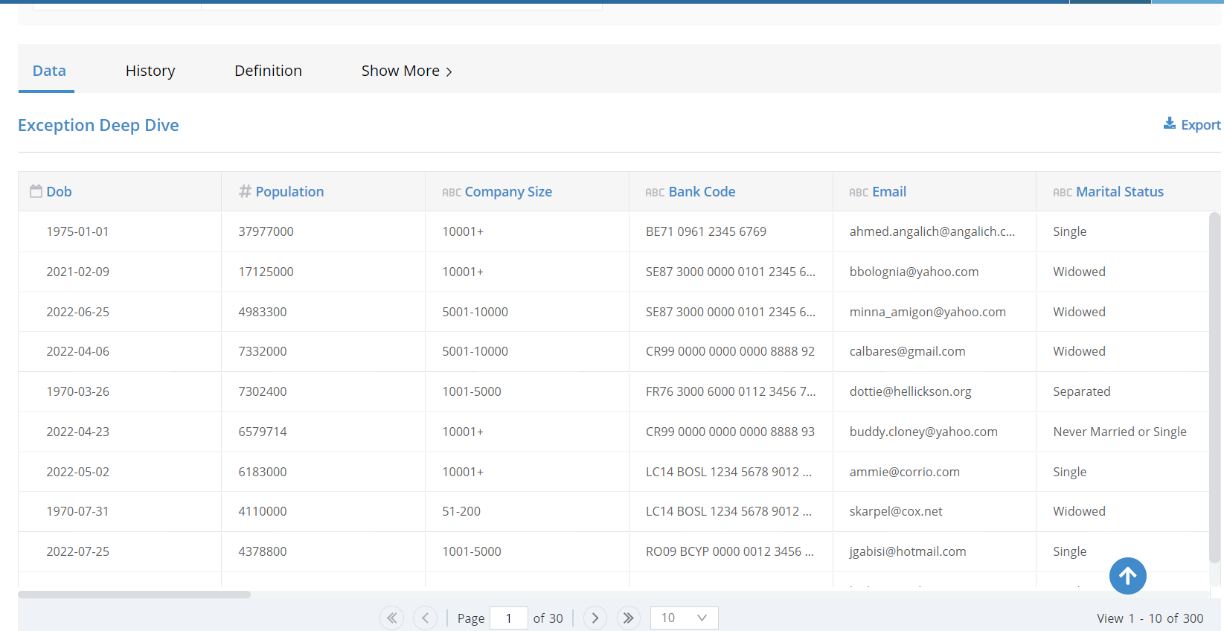Screen dimensions: 1224x631
Task: Select Marital Status cell Separated
Action: 1081,391
